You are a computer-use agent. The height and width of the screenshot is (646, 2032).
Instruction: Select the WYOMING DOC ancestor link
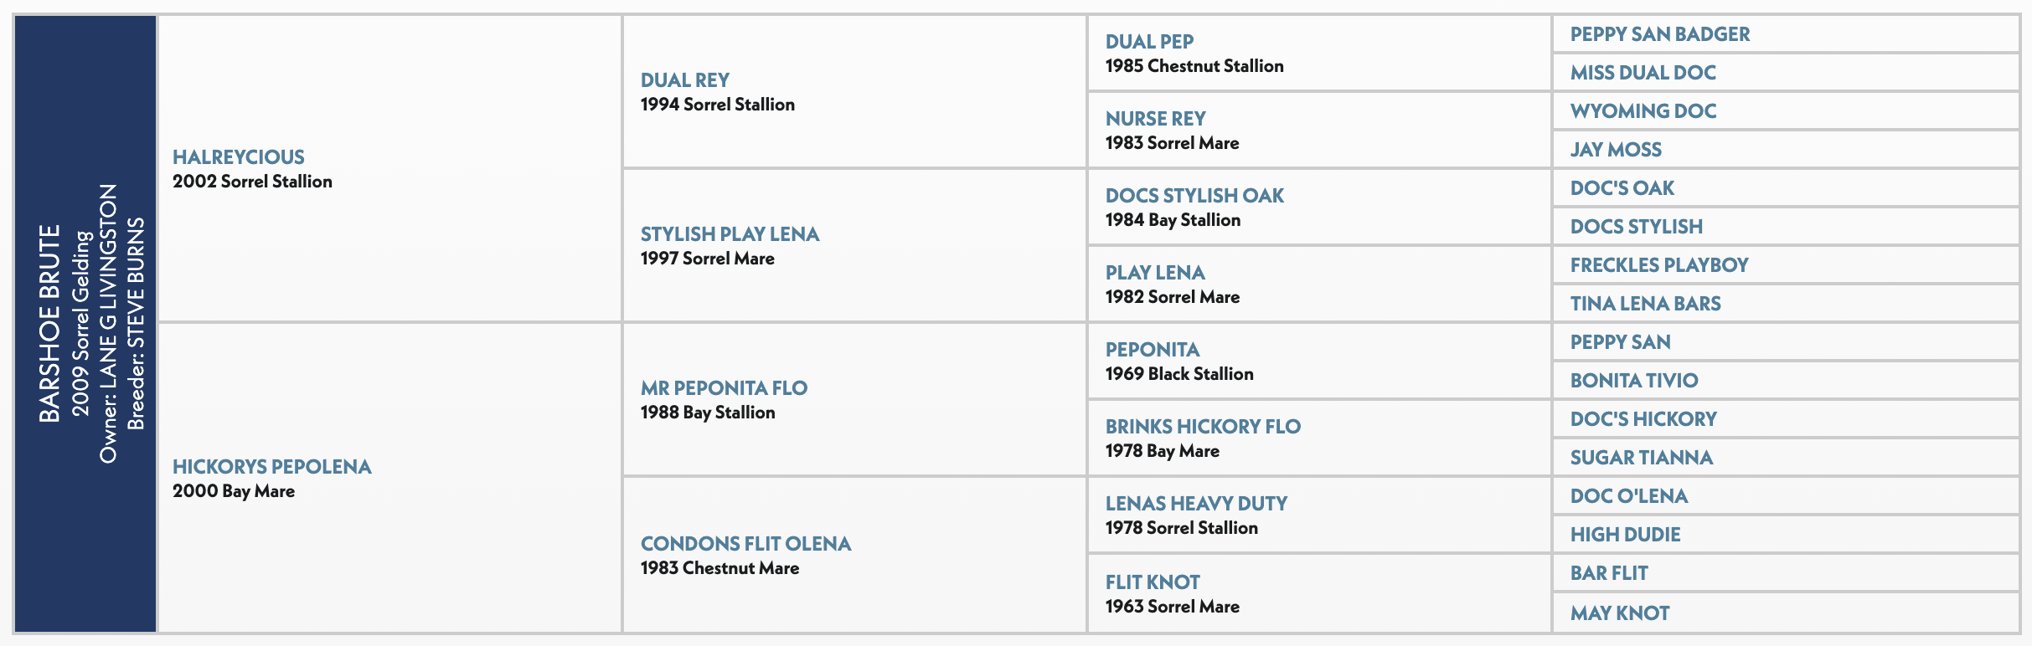pyautogui.click(x=1643, y=111)
